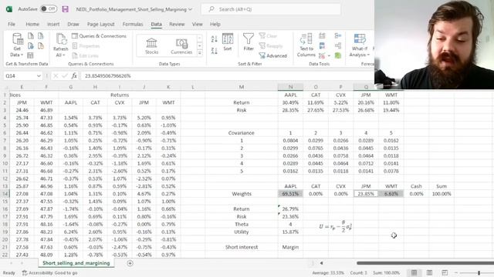This screenshot has height=277, width=494.
Task: Expand the Name Box dropdown
Action: [x=39, y=75]
